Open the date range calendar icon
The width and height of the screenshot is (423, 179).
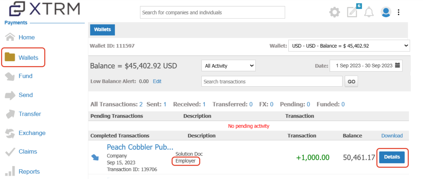coord(398,65)
